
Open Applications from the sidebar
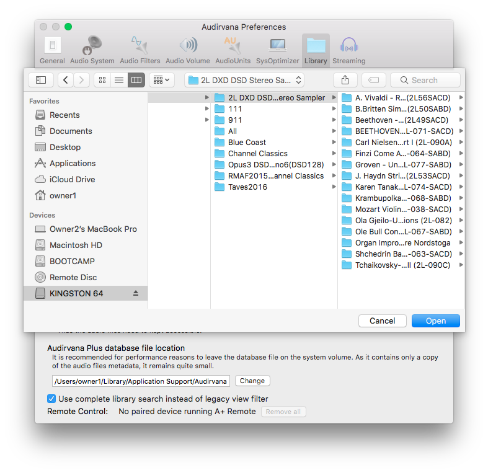pos(86,164)
